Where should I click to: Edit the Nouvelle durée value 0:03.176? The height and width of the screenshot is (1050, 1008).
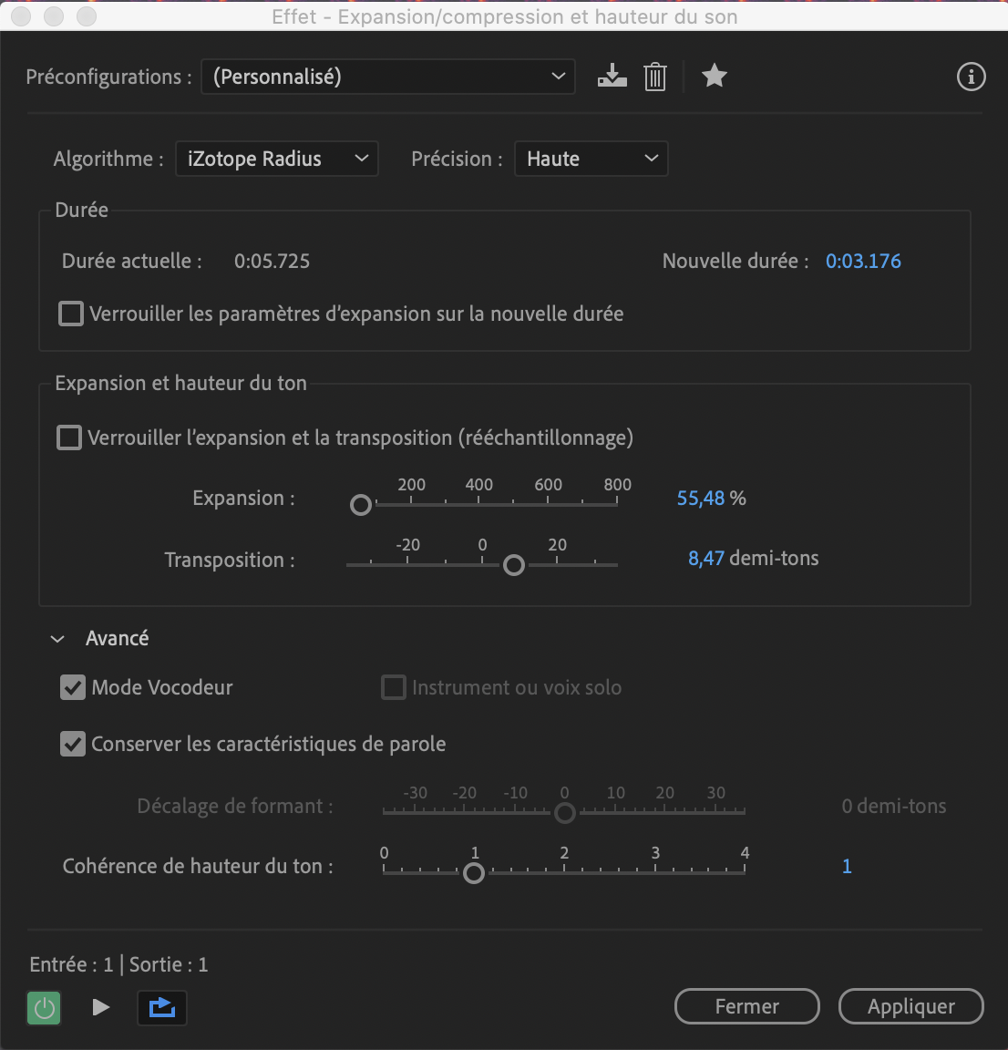point(863,262)
